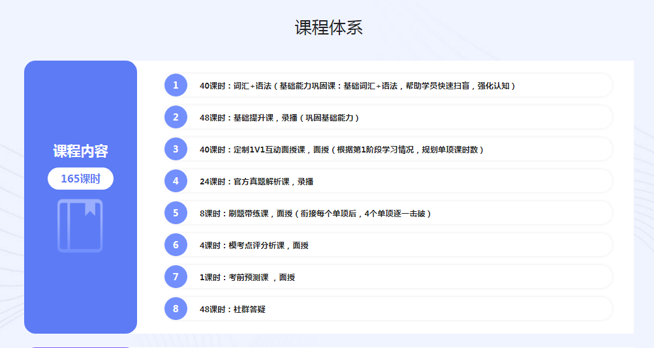This screenshot has height=348, width=654.
Task: Select the 48课时 基础提升课 row
Action: (279, 118)
